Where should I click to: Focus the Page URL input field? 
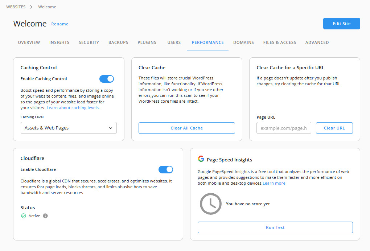click(x=284, y=128)
